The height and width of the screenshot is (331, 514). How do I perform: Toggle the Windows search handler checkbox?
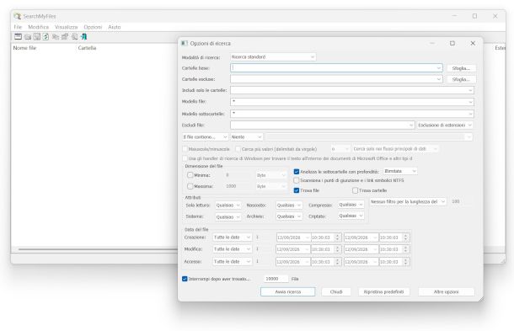pos(185,158)
